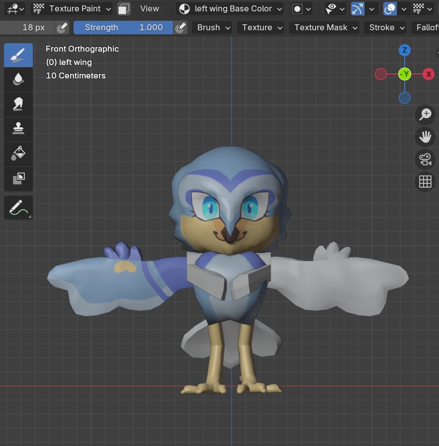Click the negative Z axis gizmo ball
The height and width of the screenshot is (446, 439).
[x=405, y=98]
